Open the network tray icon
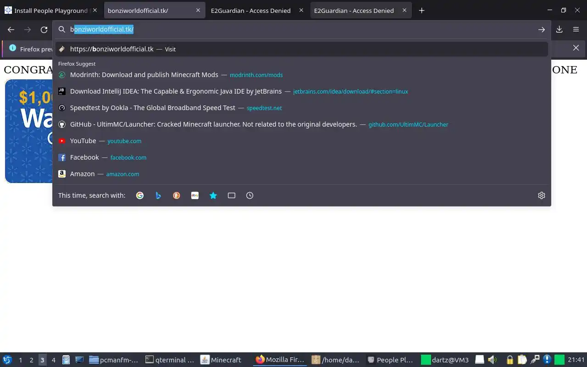 click(x=534, y=360)
